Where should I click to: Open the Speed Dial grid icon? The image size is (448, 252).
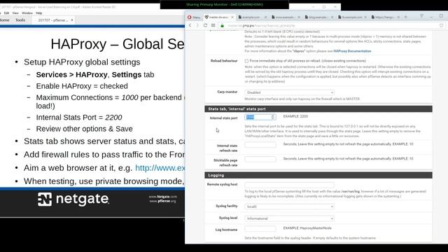(x=213, y=25)
